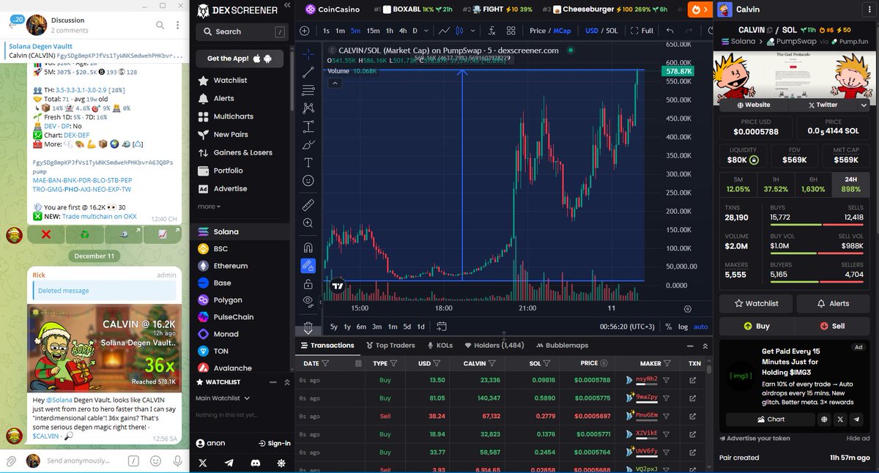Click the Alerts button in token panel

coord(832,303)
